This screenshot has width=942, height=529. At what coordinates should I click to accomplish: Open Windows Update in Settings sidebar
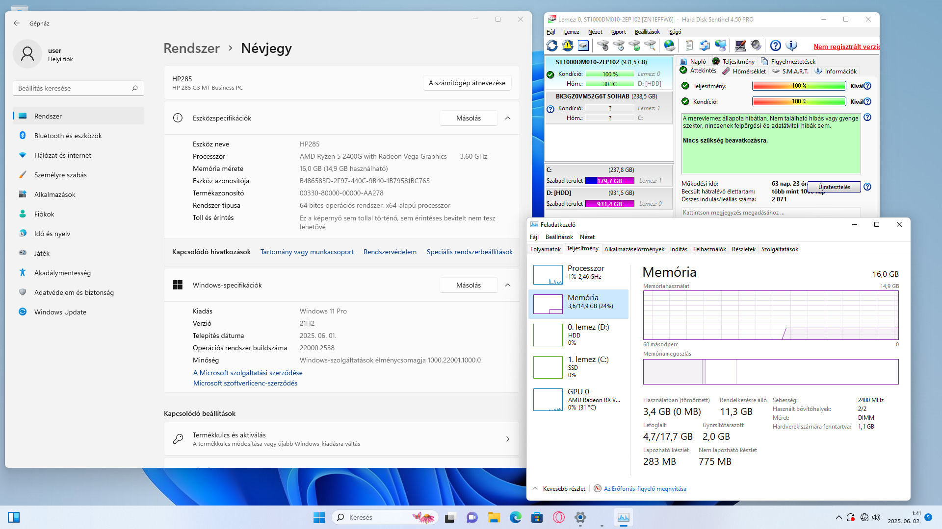click(x=60, y=312)
